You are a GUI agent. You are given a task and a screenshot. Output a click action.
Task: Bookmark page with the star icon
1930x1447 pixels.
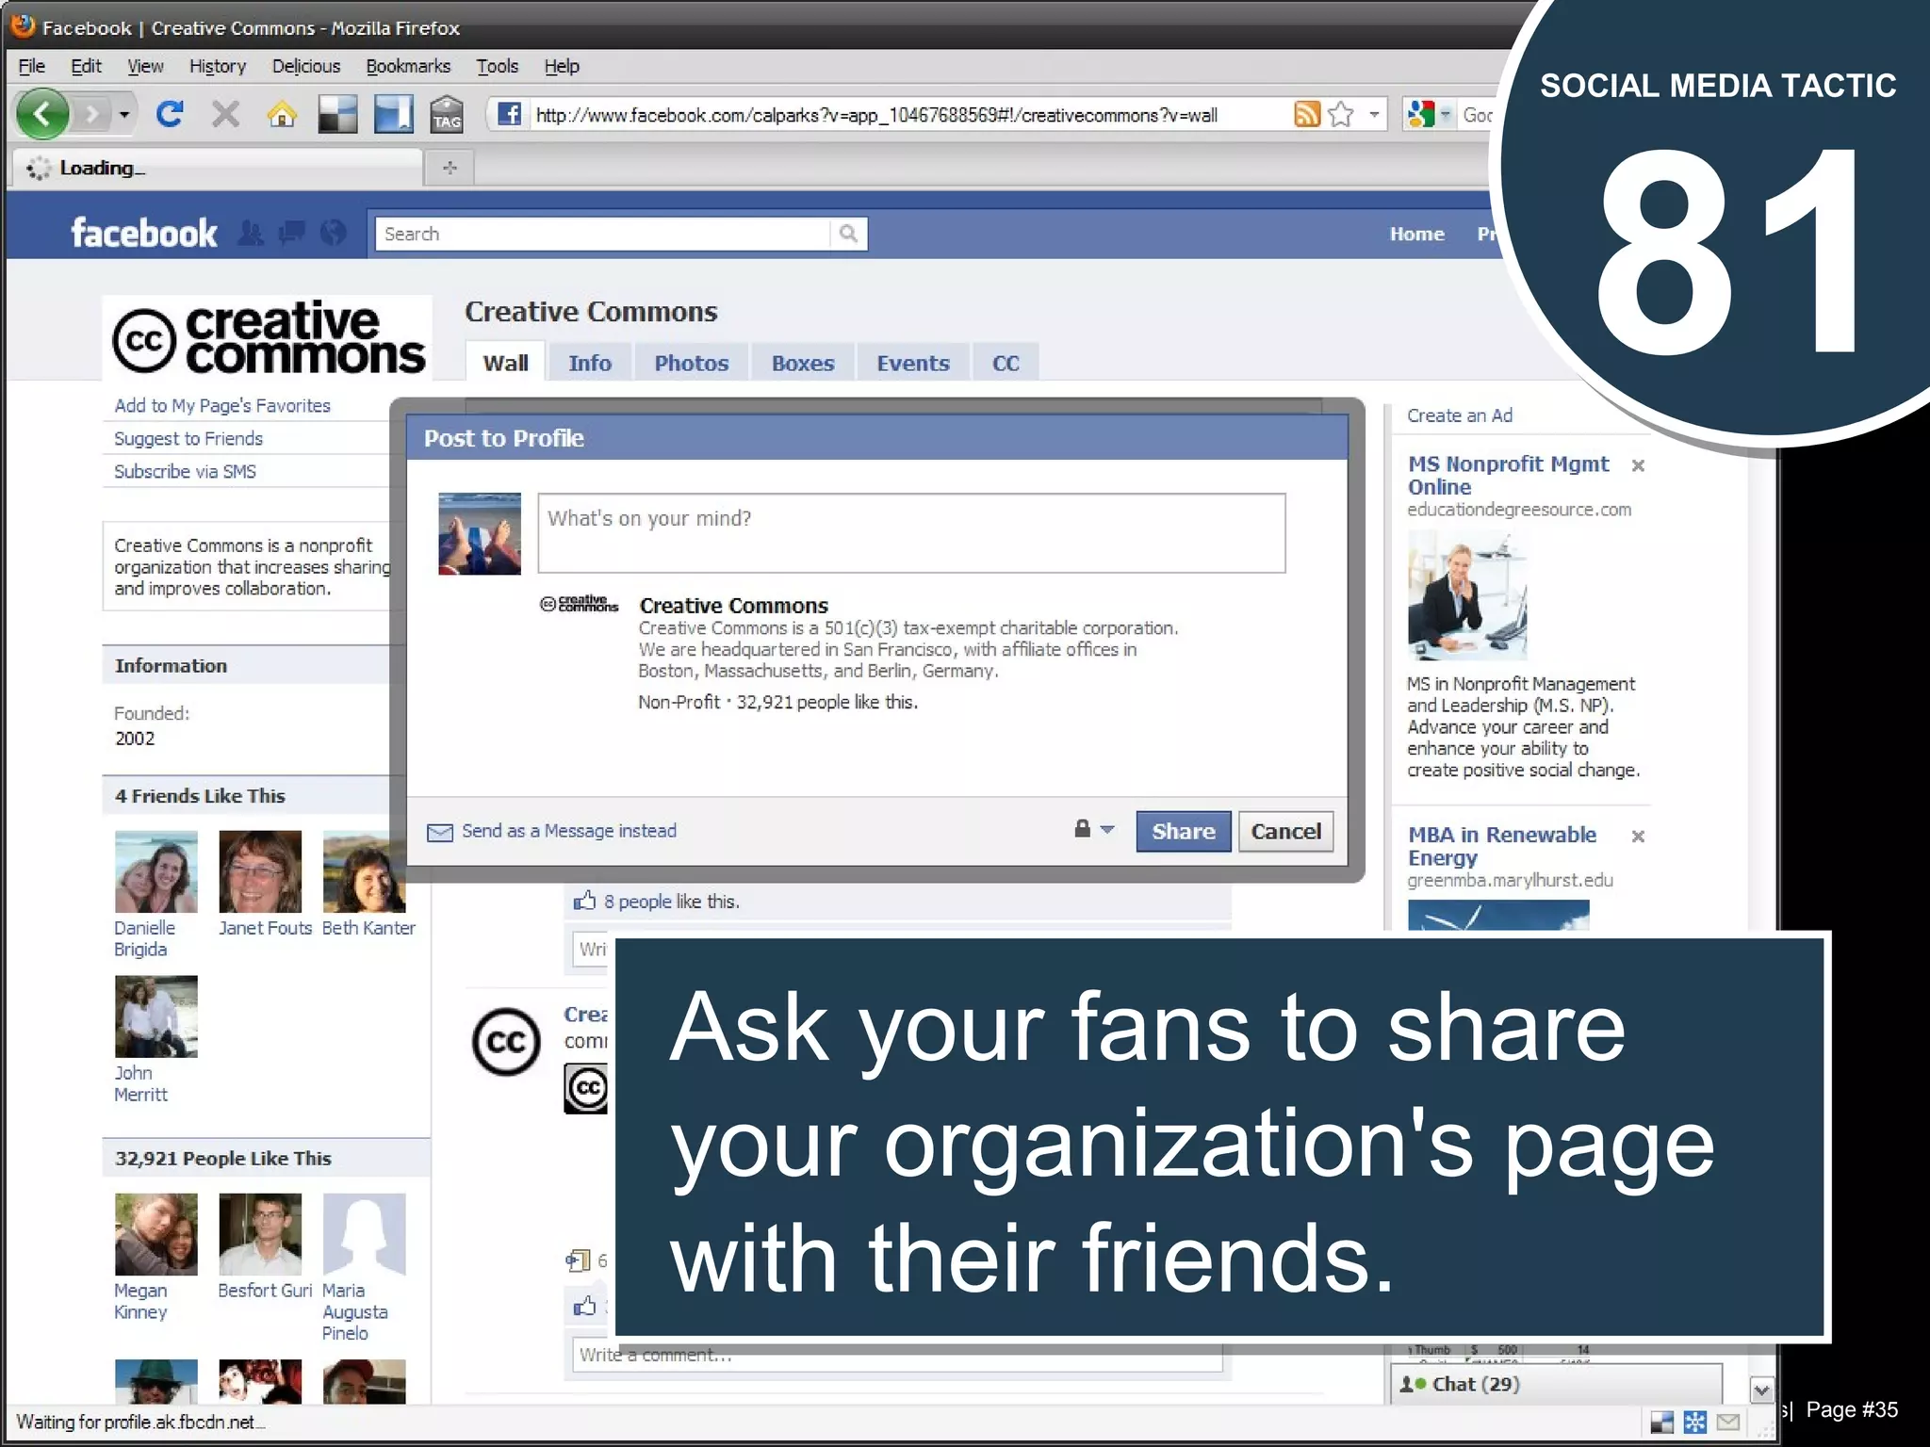[1341, 114]
